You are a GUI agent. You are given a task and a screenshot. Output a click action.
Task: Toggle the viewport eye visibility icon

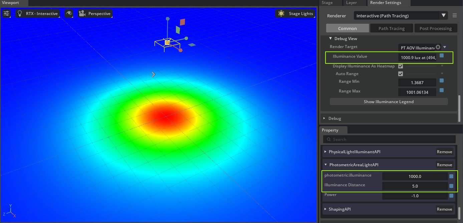[x=69, y=14]
